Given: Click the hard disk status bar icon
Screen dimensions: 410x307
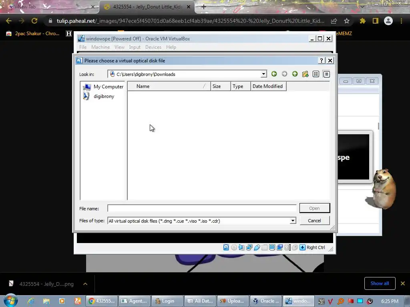Looking at the screenshot, I should pyautogui.click(x=226, y=247).
